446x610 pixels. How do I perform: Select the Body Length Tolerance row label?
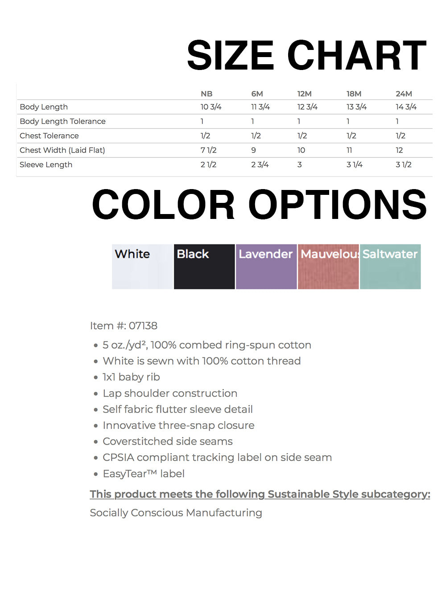tap(62, 121)
